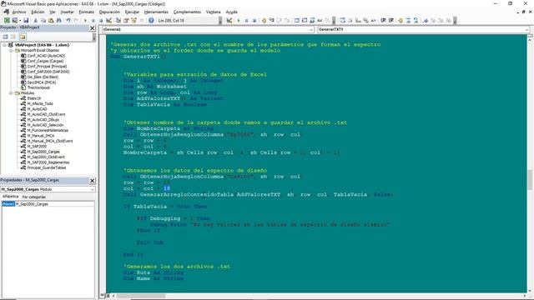Collapse the Microsoft Excel Objetos folder

[11, 50]
